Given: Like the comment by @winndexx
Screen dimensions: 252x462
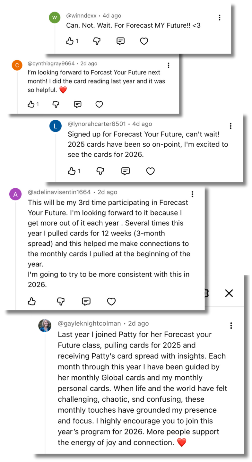Looking at the screenshot, I should tap(70, 41).
